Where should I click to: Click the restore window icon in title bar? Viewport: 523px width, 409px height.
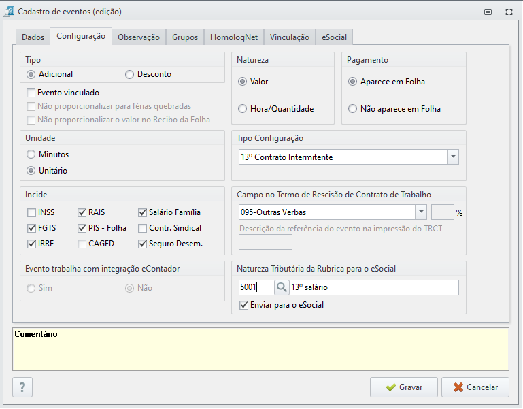click(x=488, y=12)
